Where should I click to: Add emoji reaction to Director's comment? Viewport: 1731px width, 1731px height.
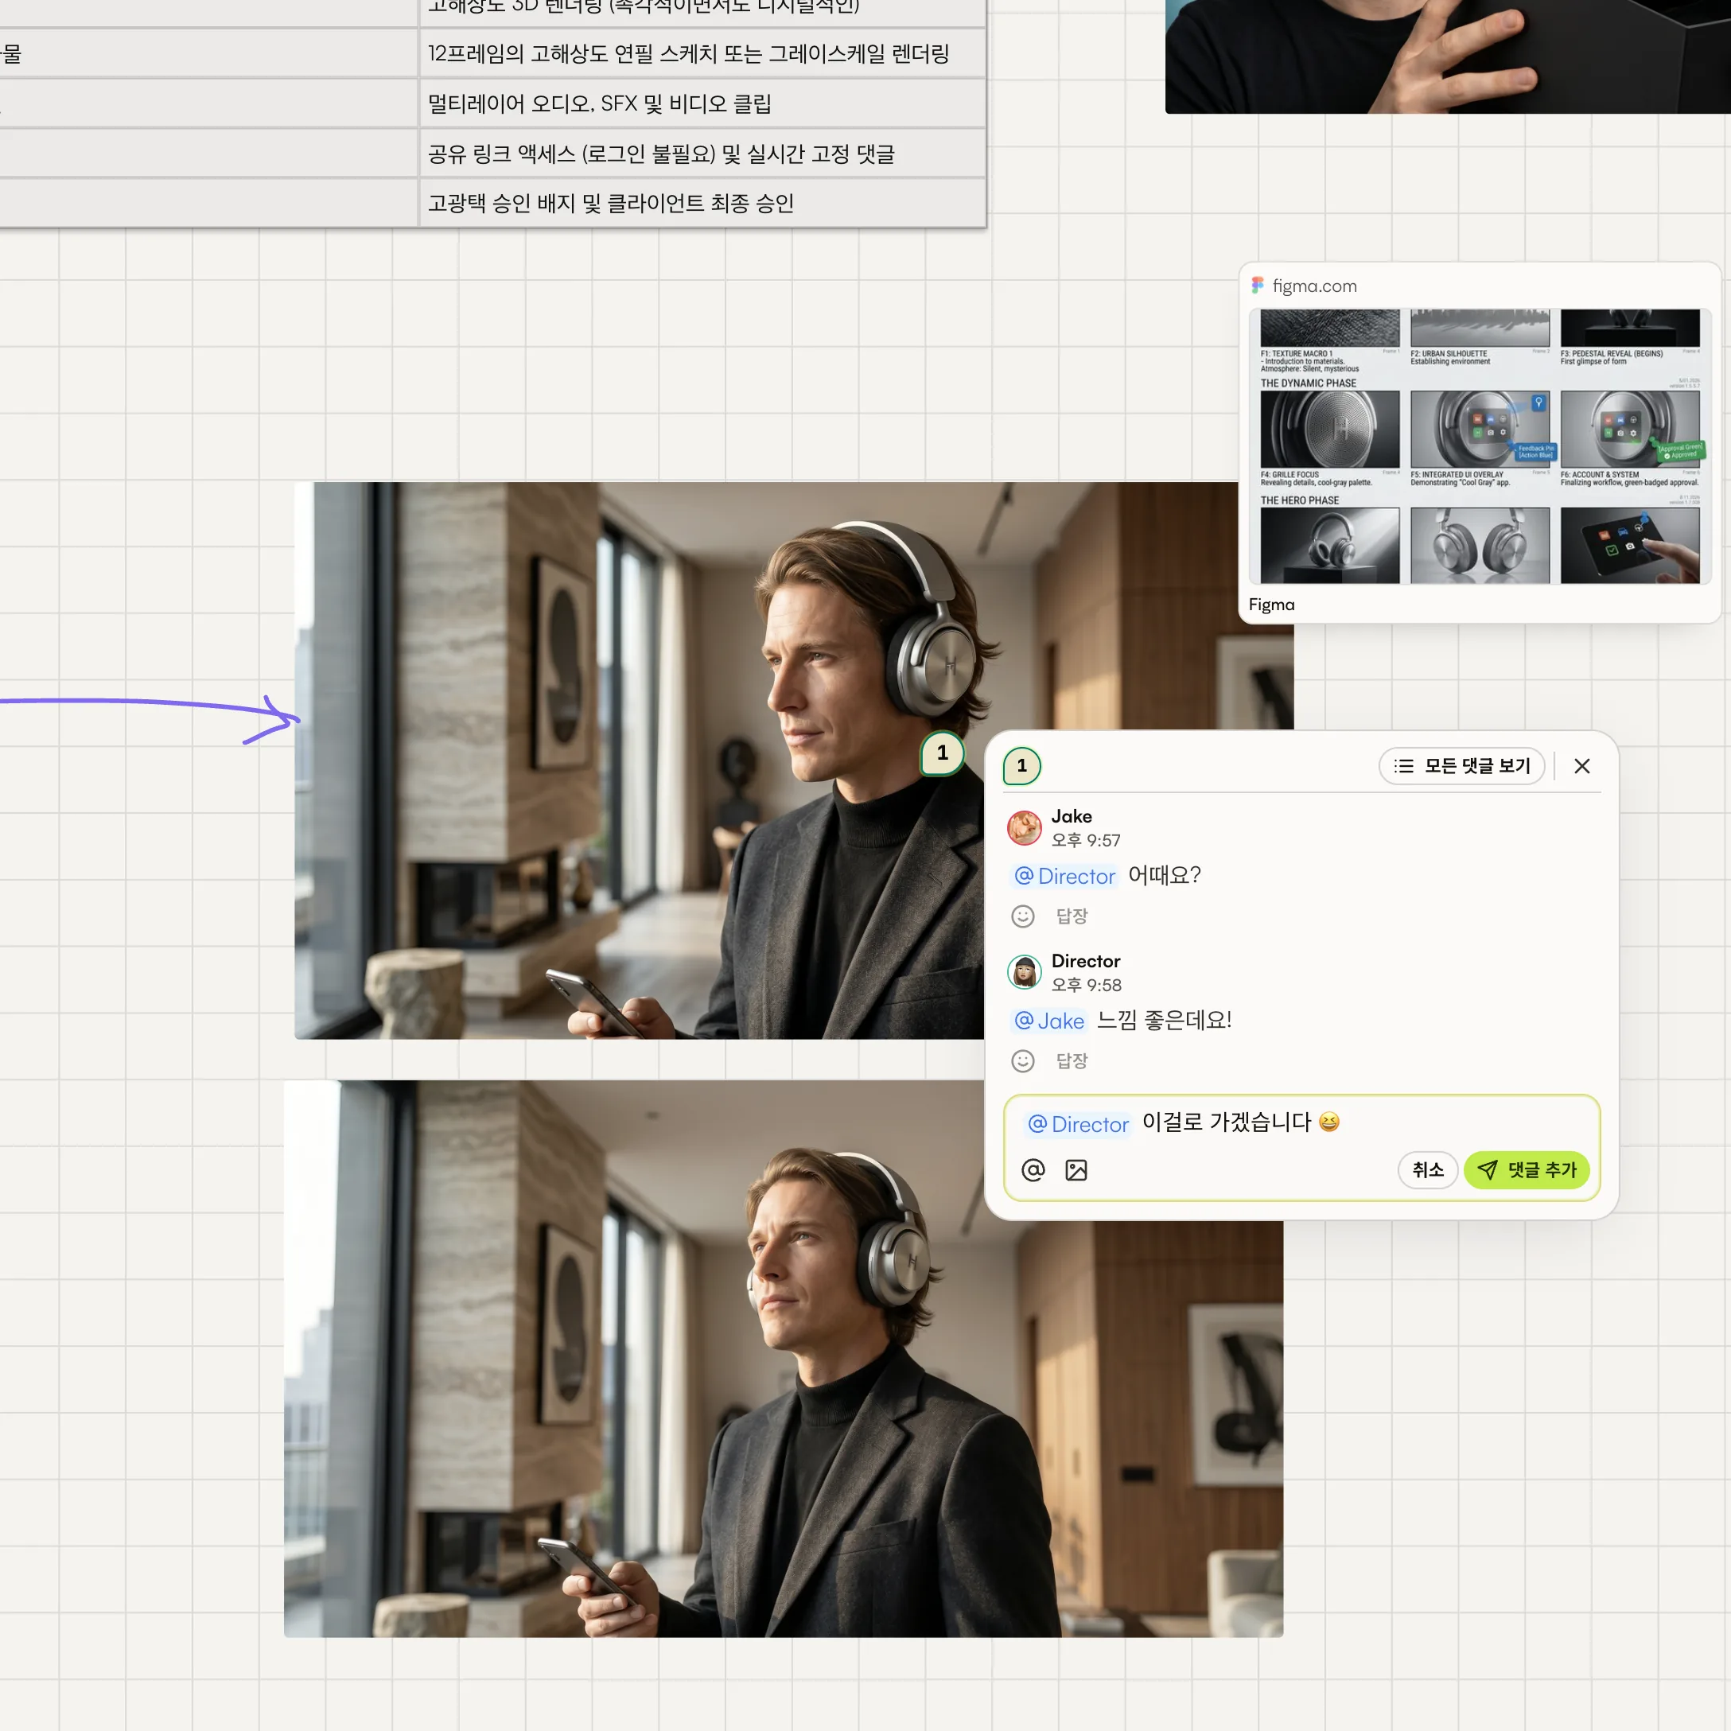pyautogui.click(x=1022, y=1061)
